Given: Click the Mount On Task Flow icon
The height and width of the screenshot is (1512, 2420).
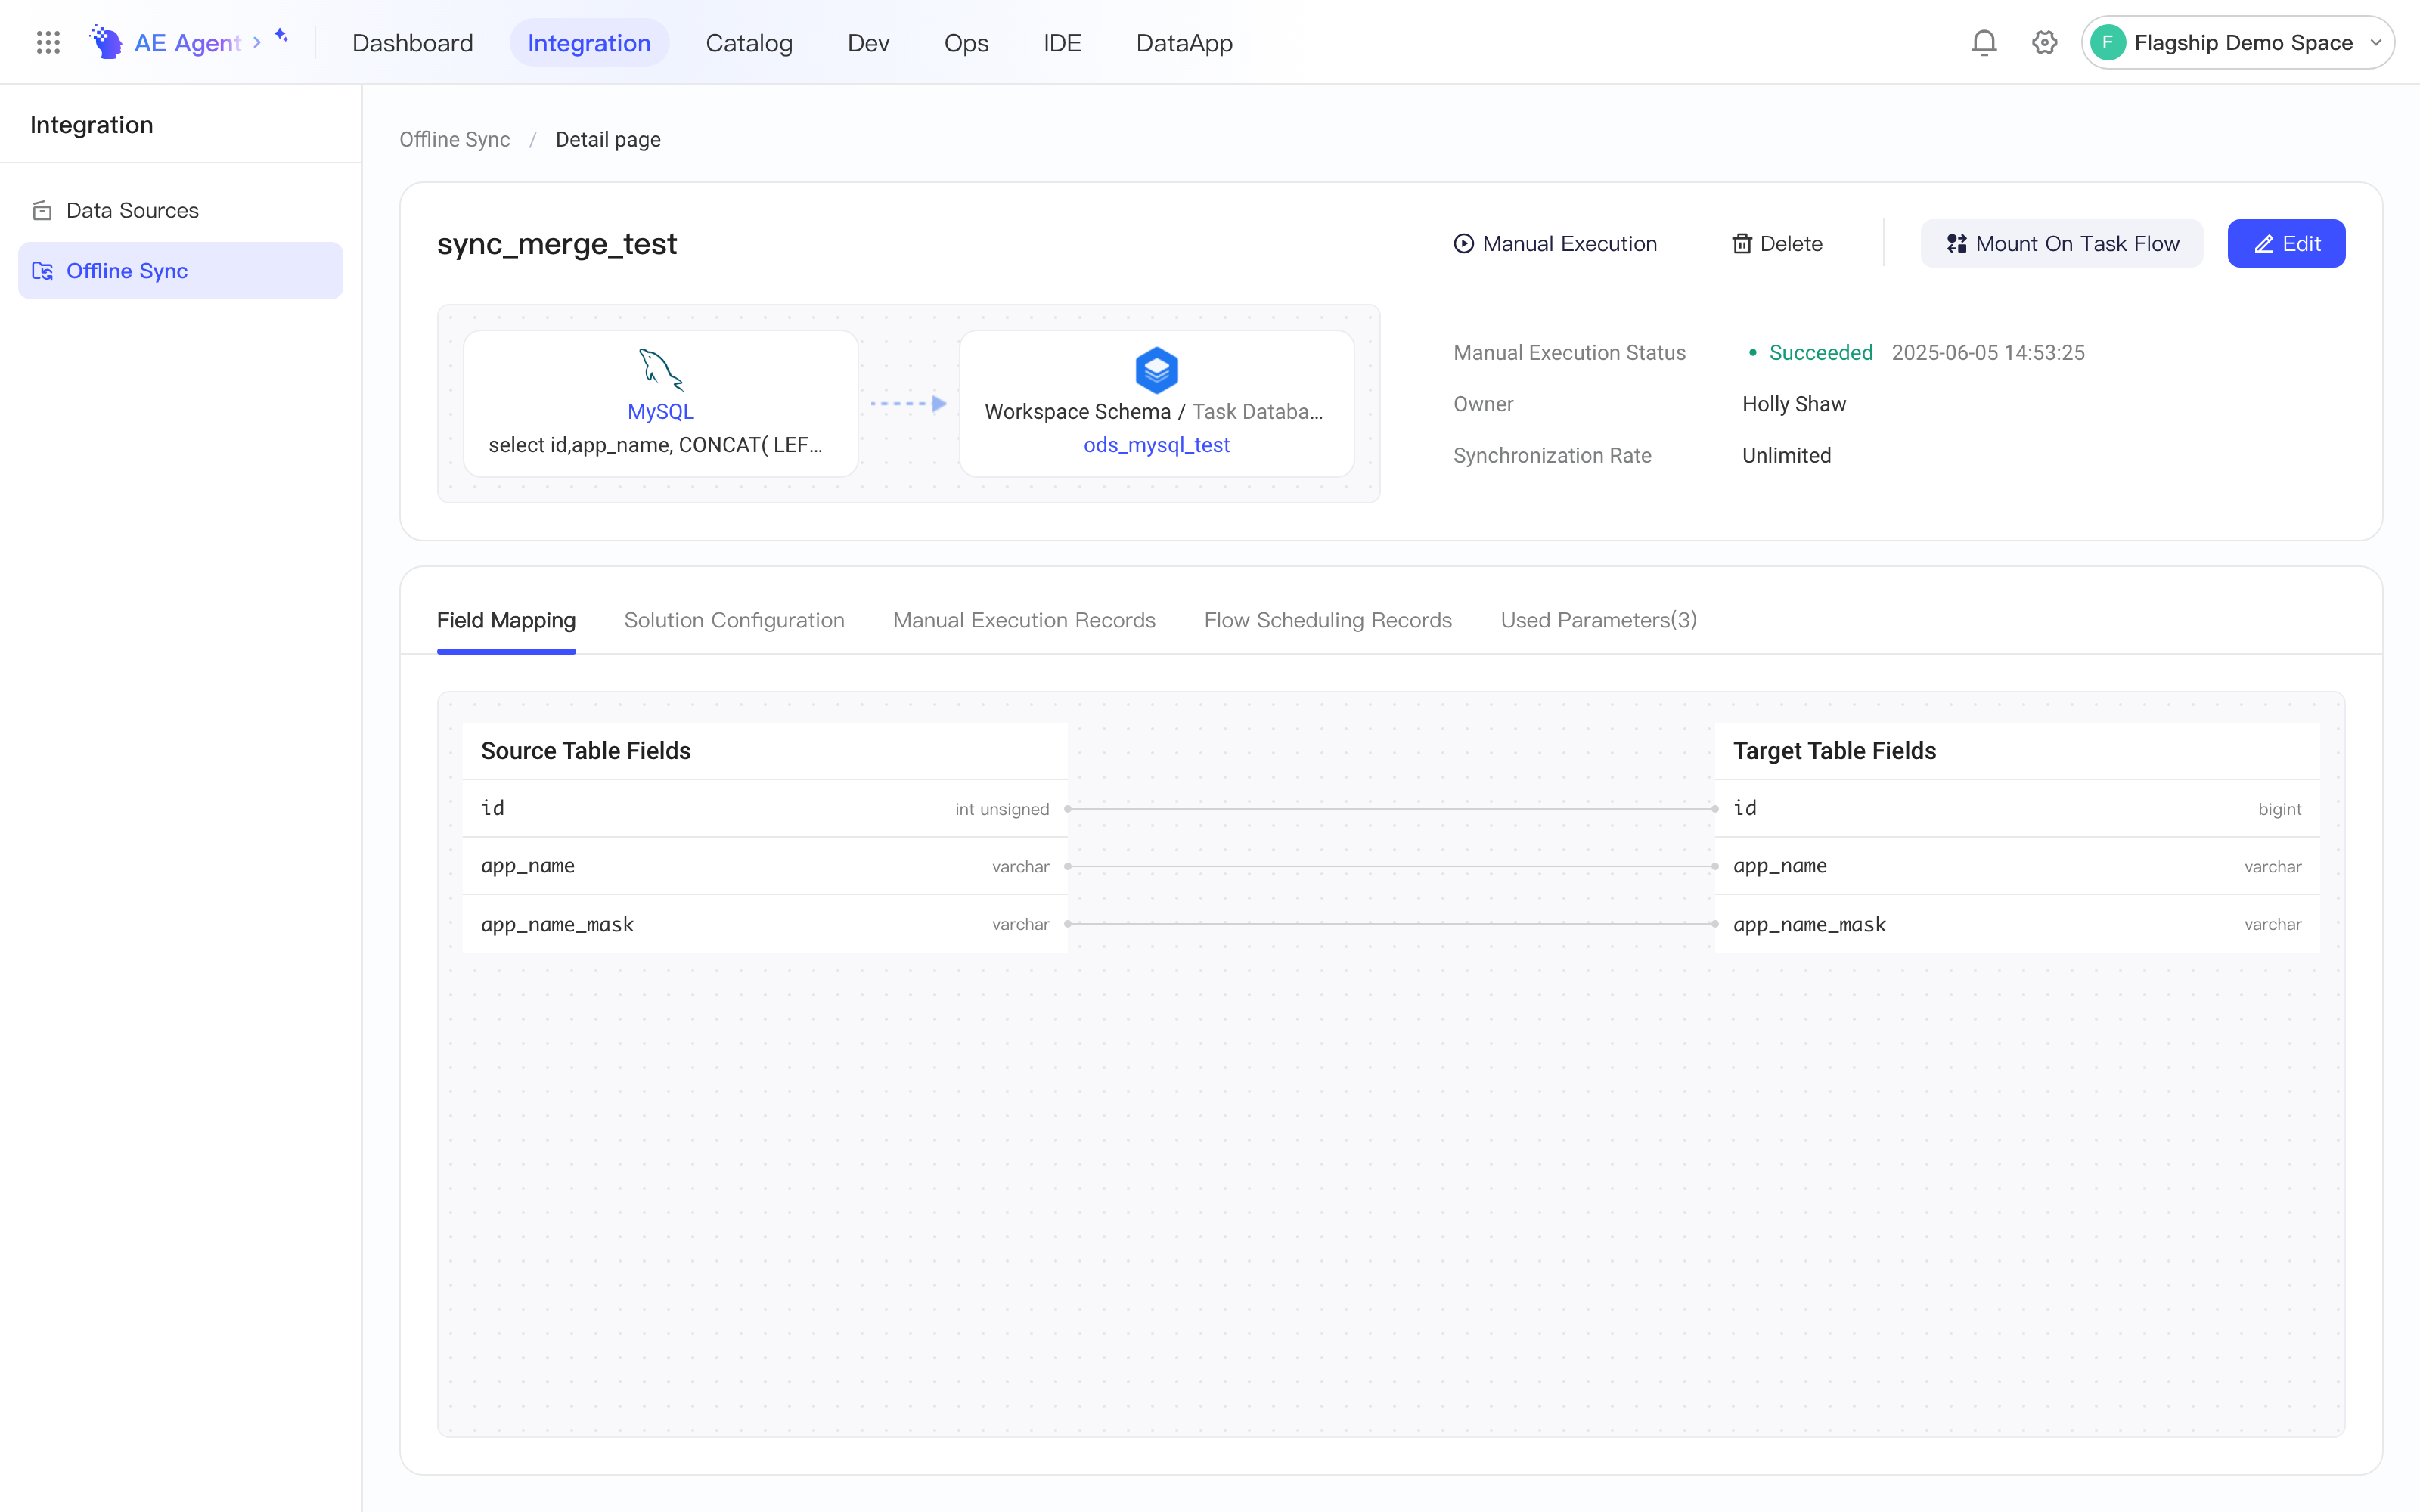Looking at the screenshot, I should 1957,244.
